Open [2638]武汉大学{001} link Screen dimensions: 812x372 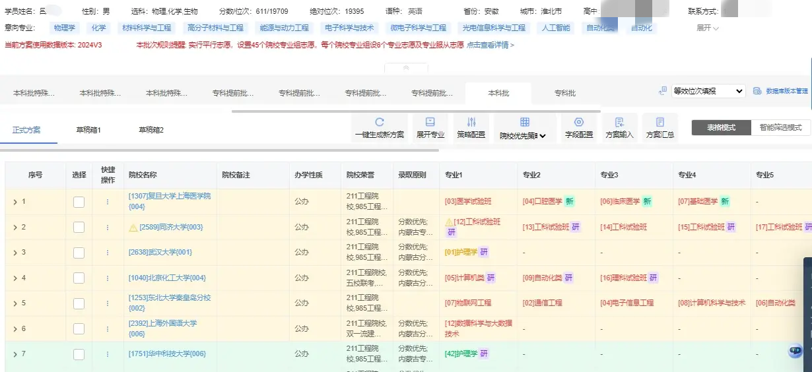pyautogui.click(x=160, y=252)
